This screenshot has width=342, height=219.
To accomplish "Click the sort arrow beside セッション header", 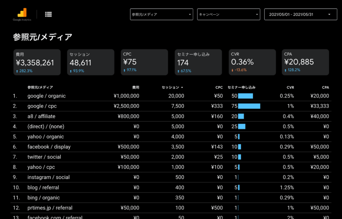I will click(x=182, y=88).
